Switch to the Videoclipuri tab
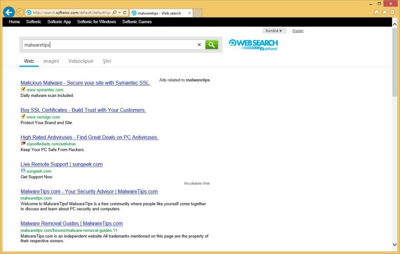This screenshot has width=400, height=254. 81,61
